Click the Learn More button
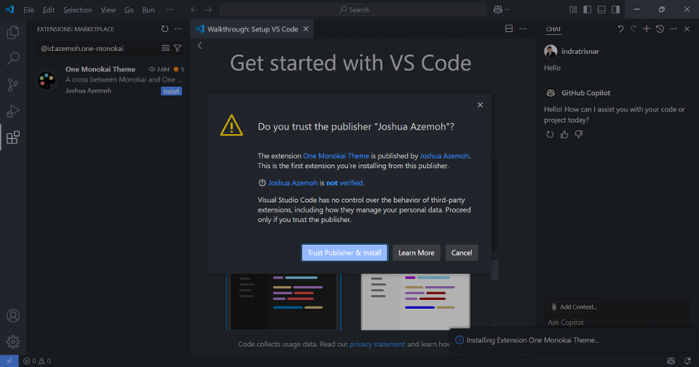The image size is (699, 367). point(416,253)
